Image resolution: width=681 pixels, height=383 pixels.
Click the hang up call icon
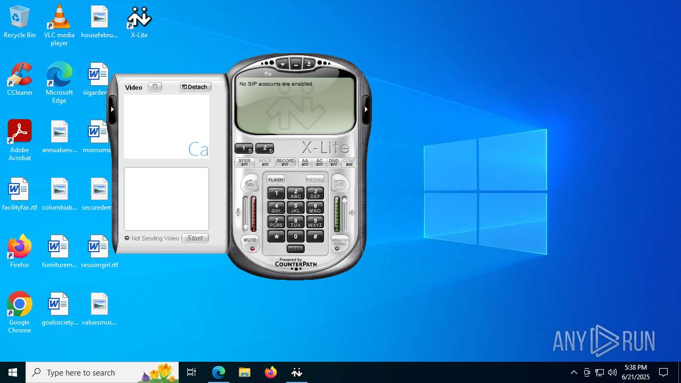tap(340, 184)
